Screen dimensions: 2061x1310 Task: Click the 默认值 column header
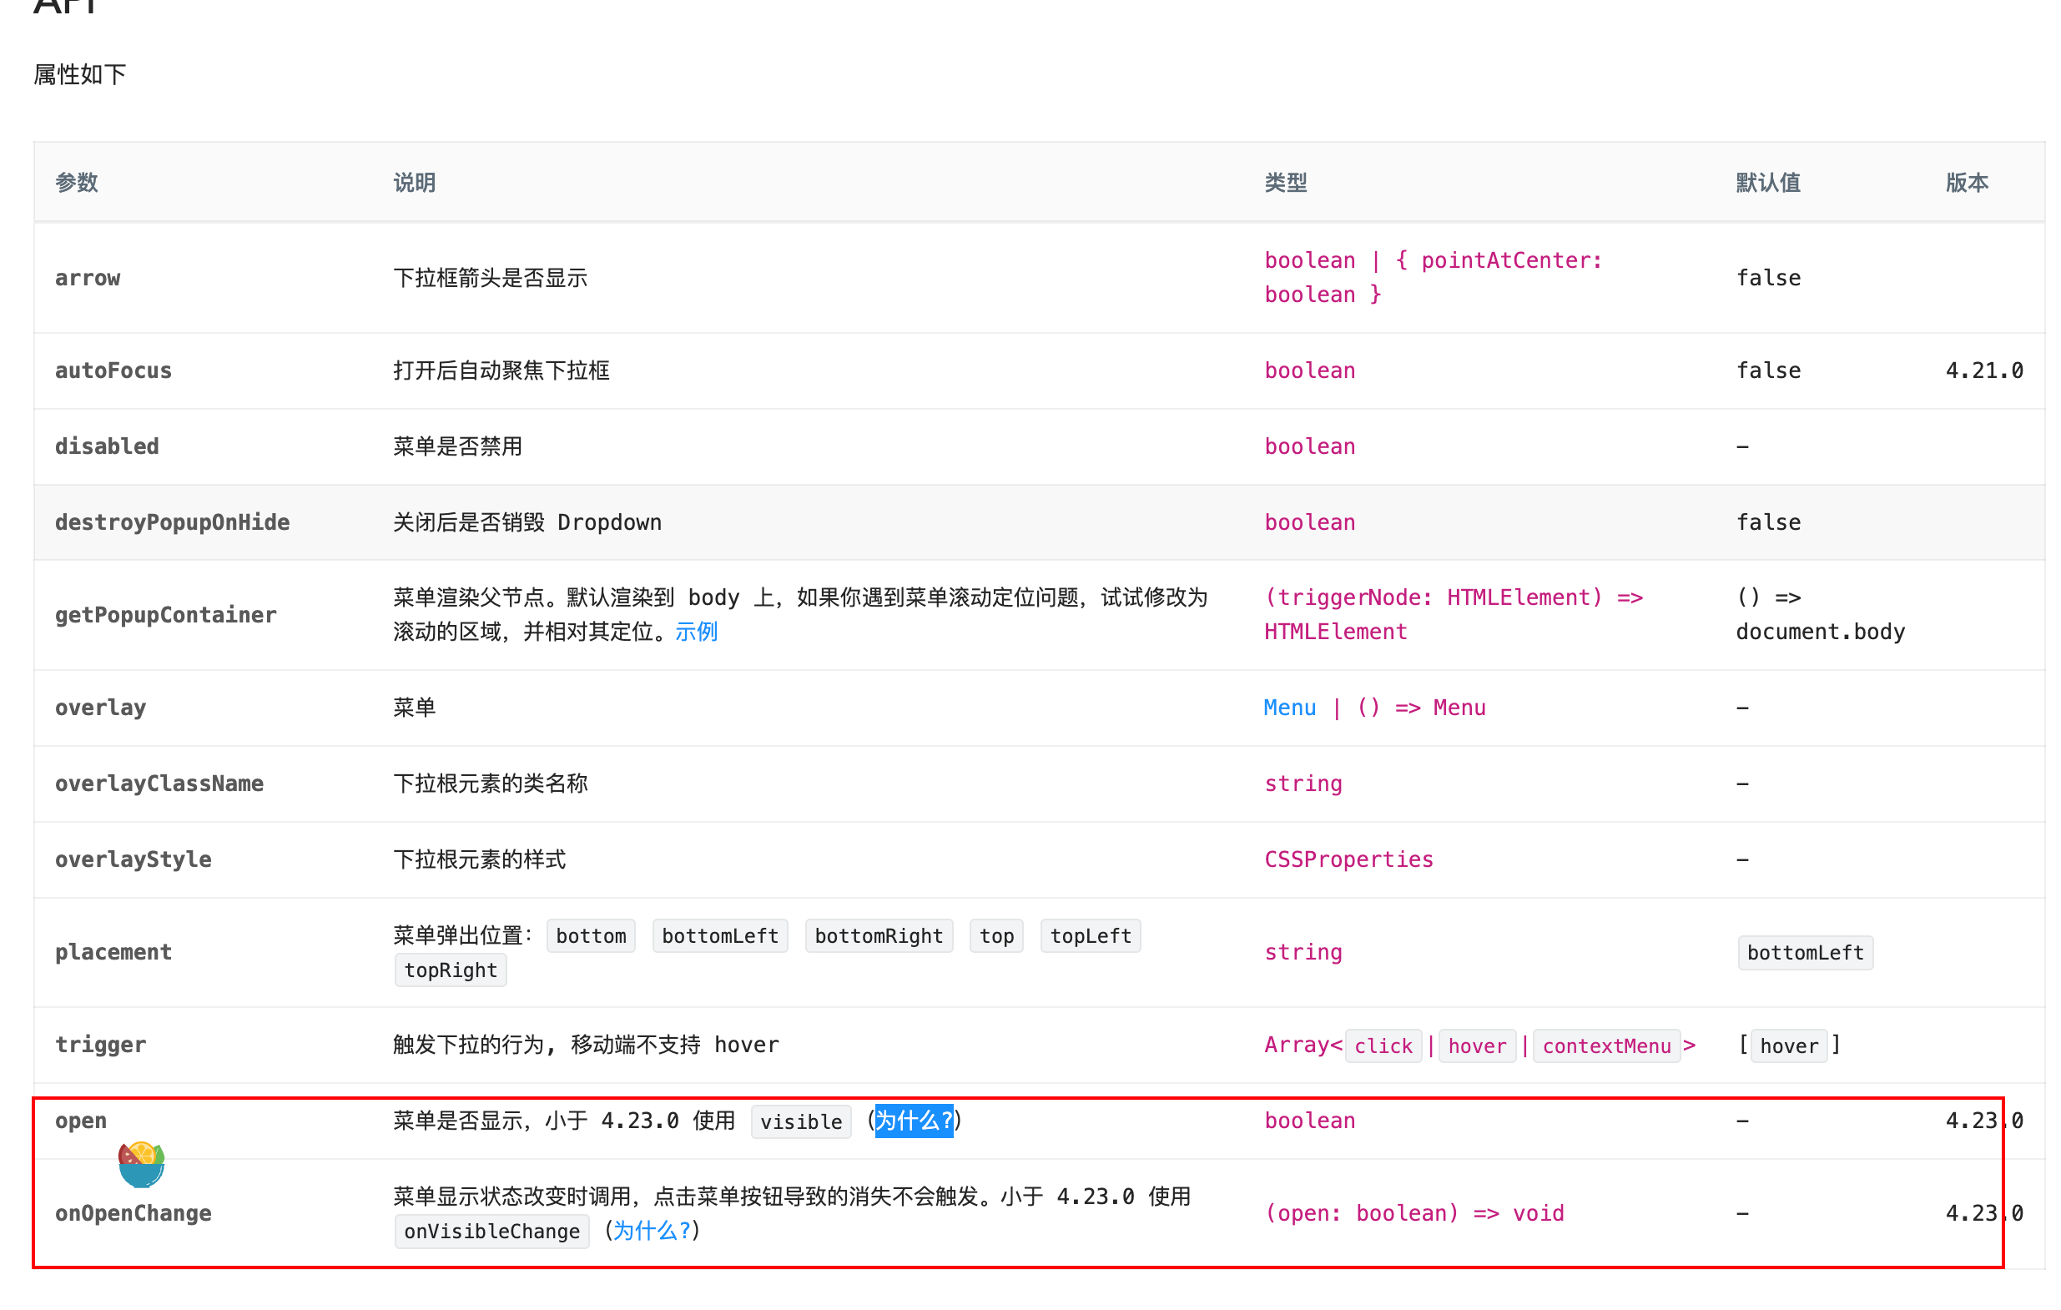tap(1767, 182)
